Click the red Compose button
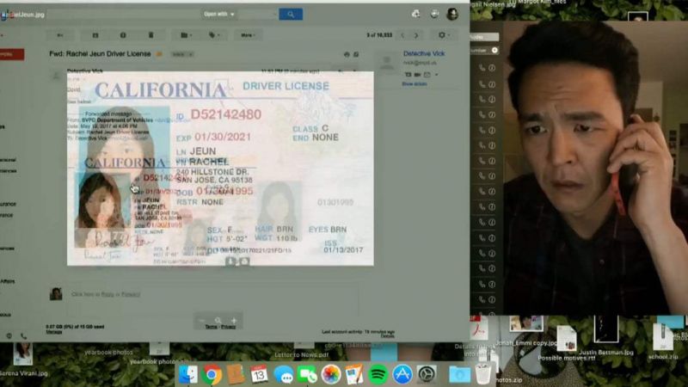Viewport: 688px width, 387px height. point(12,54)
